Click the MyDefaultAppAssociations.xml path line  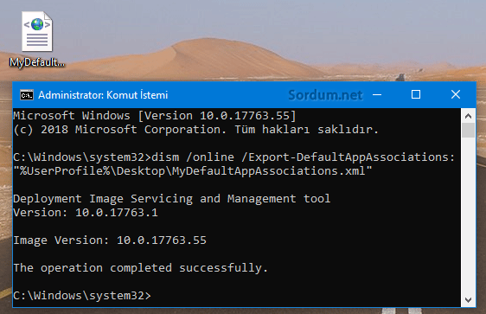click(193, 170)
